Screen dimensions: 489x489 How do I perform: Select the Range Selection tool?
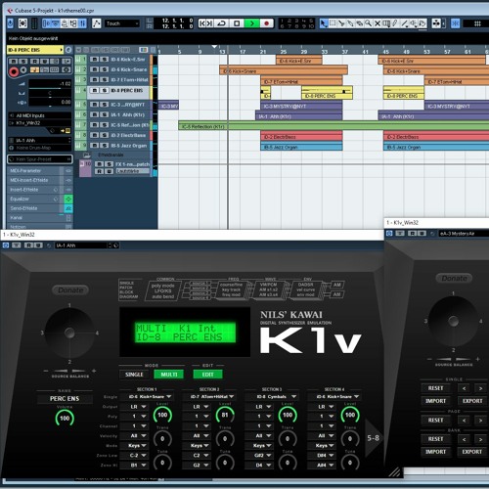point(333,23)
